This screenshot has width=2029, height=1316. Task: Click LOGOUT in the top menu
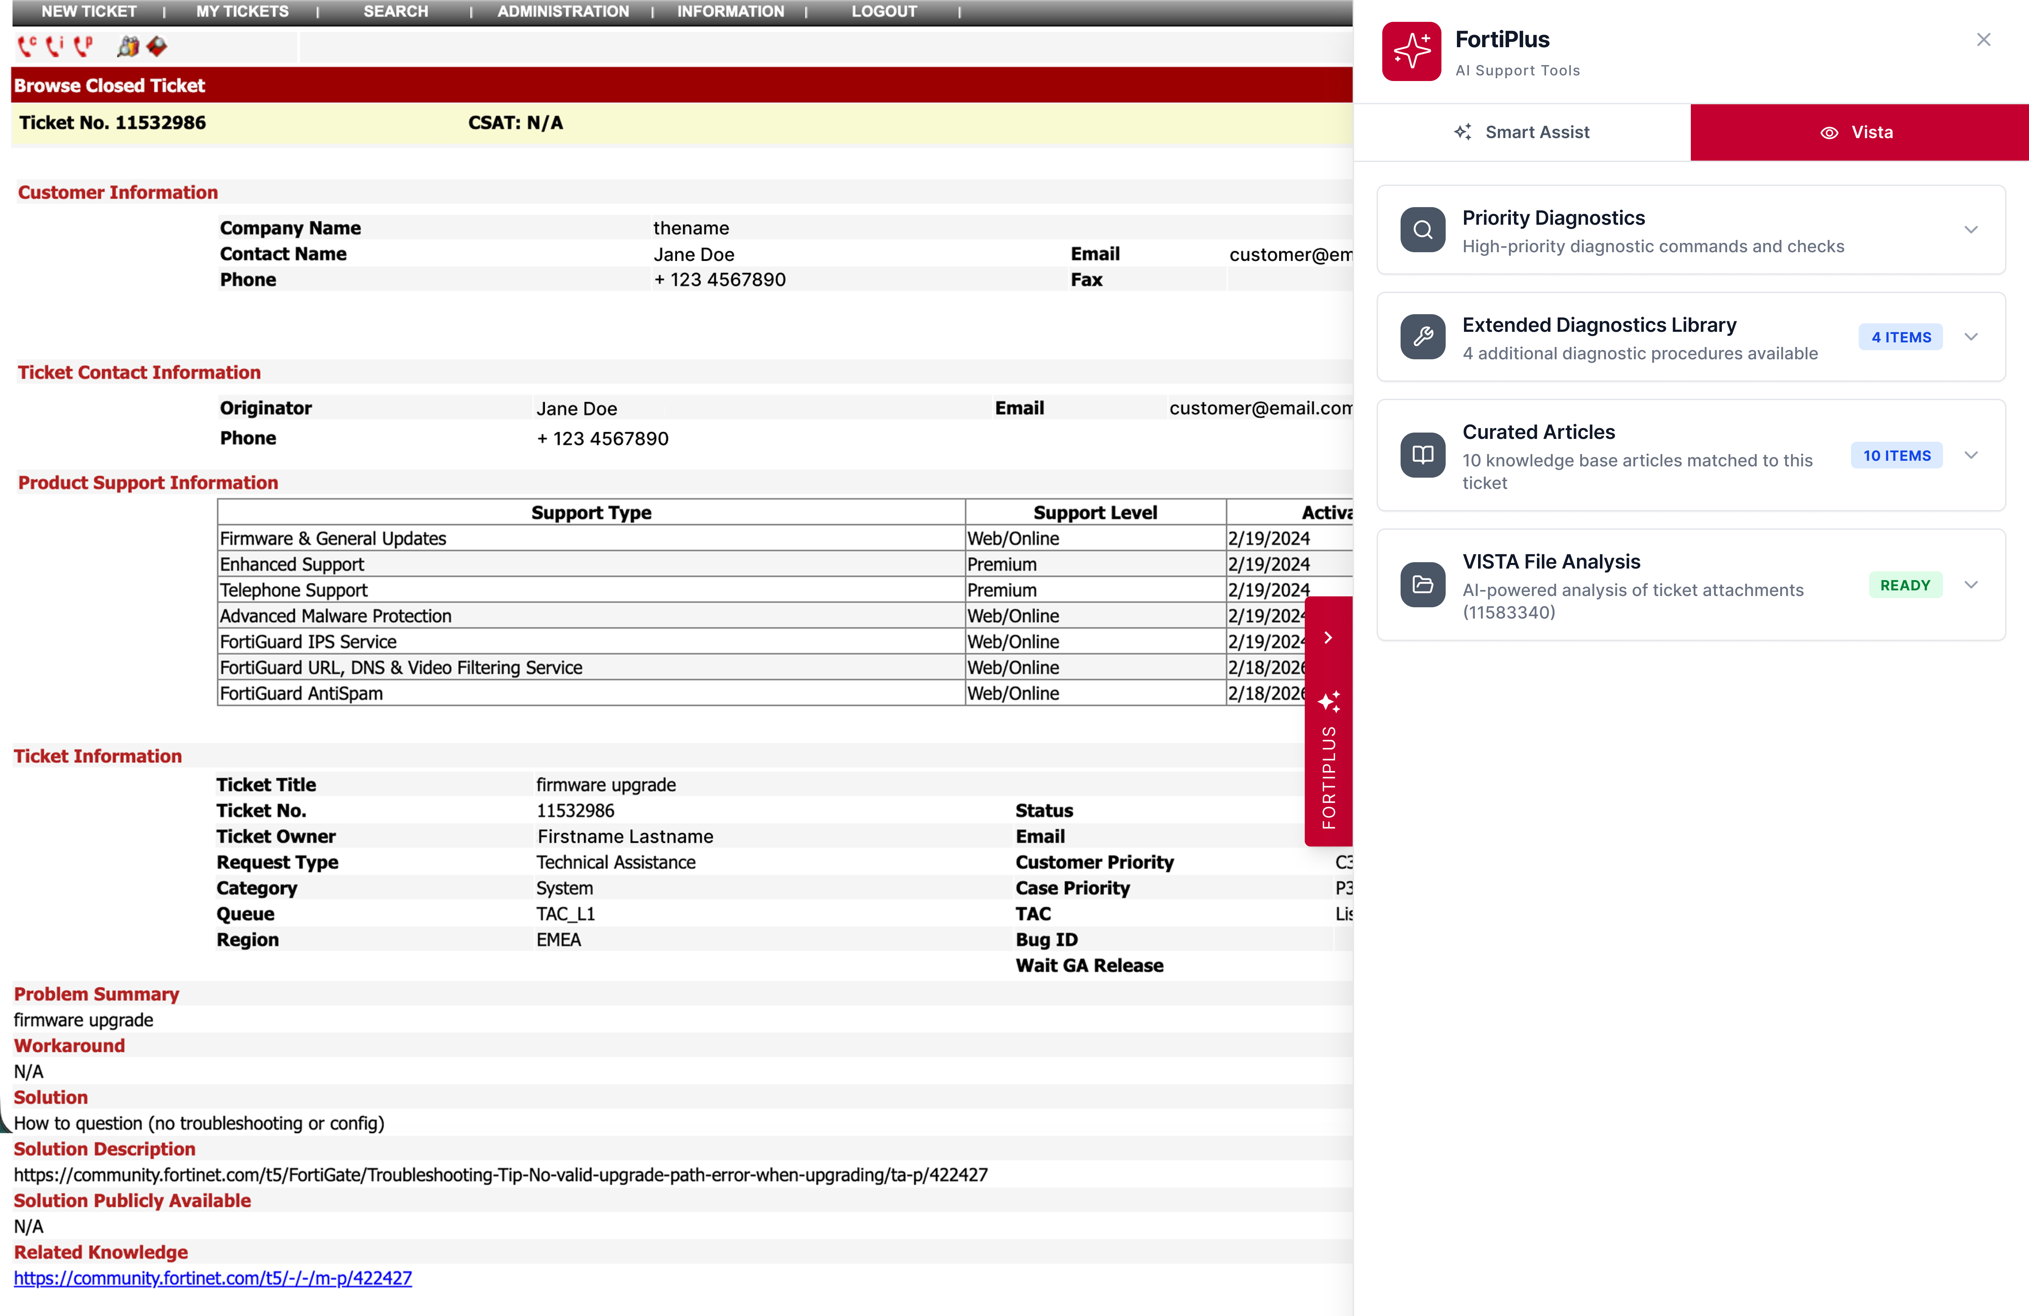click(884, 12)
